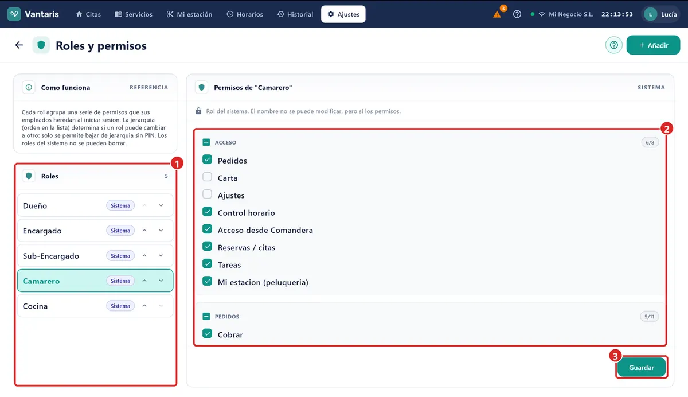The height and width of the screenshot is (397, 688).
Task: Toggle Mi estacion (peluqueria) checkbox
Action: tap(208, 282)
